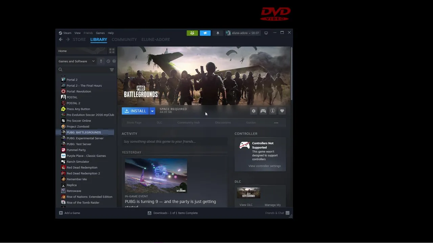Switch to the COMMUNITY tab
The width and height of the screenshot is (433, 243).
124,39
